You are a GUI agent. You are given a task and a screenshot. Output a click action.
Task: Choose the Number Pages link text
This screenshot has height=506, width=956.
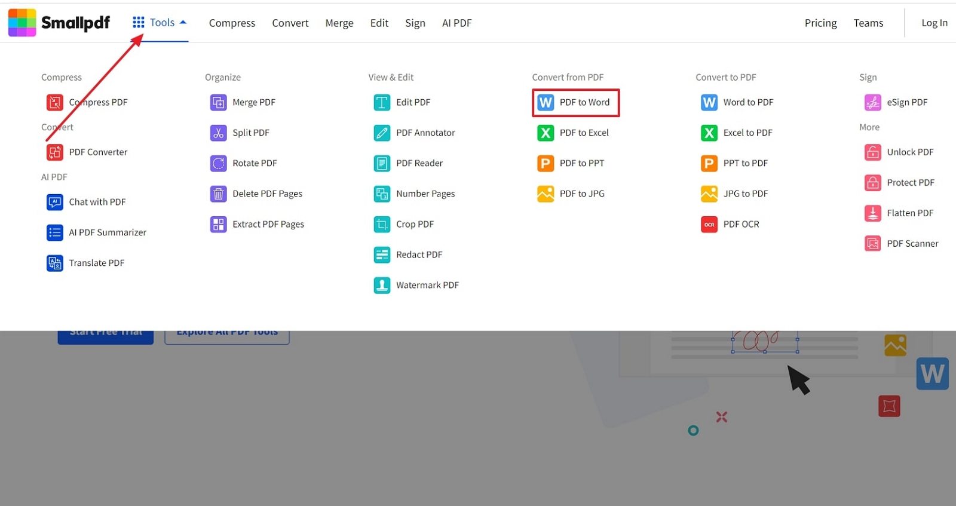[425, 194]
